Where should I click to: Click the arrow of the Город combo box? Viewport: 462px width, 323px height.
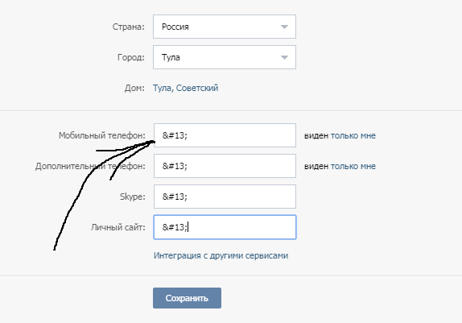tap(284, 57)
